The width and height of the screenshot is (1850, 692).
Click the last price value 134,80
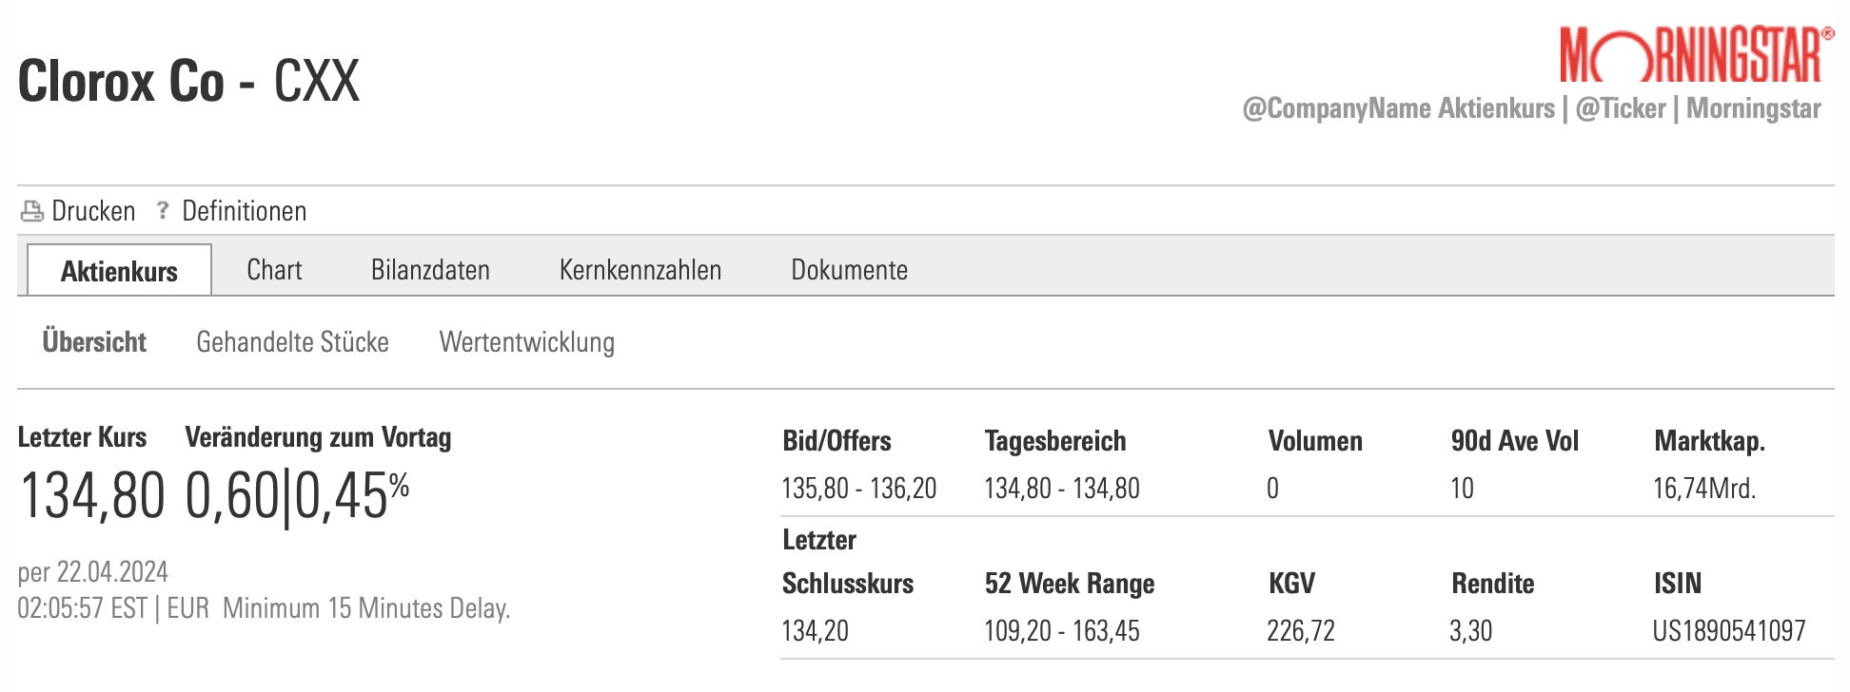click(92, 496)
